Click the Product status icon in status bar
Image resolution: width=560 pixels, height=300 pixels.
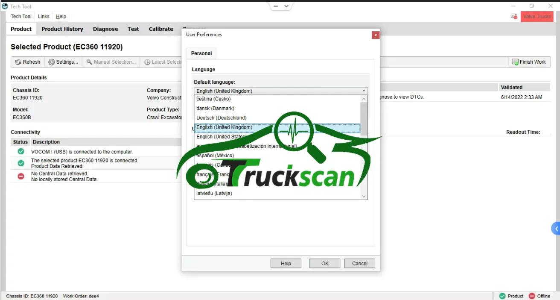coord(502,296)
